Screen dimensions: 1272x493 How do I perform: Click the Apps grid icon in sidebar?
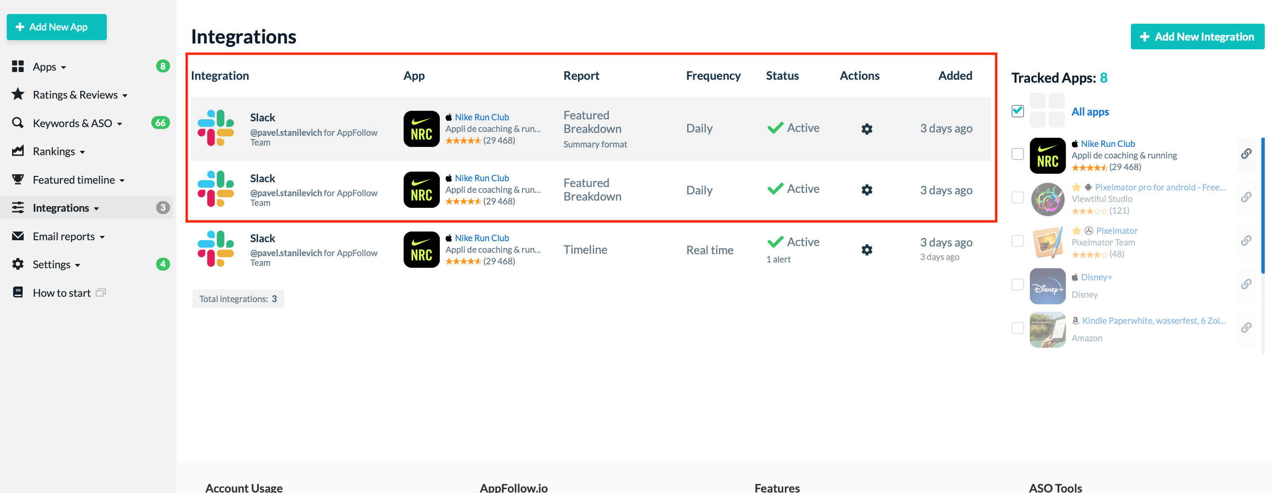(18, 66)
